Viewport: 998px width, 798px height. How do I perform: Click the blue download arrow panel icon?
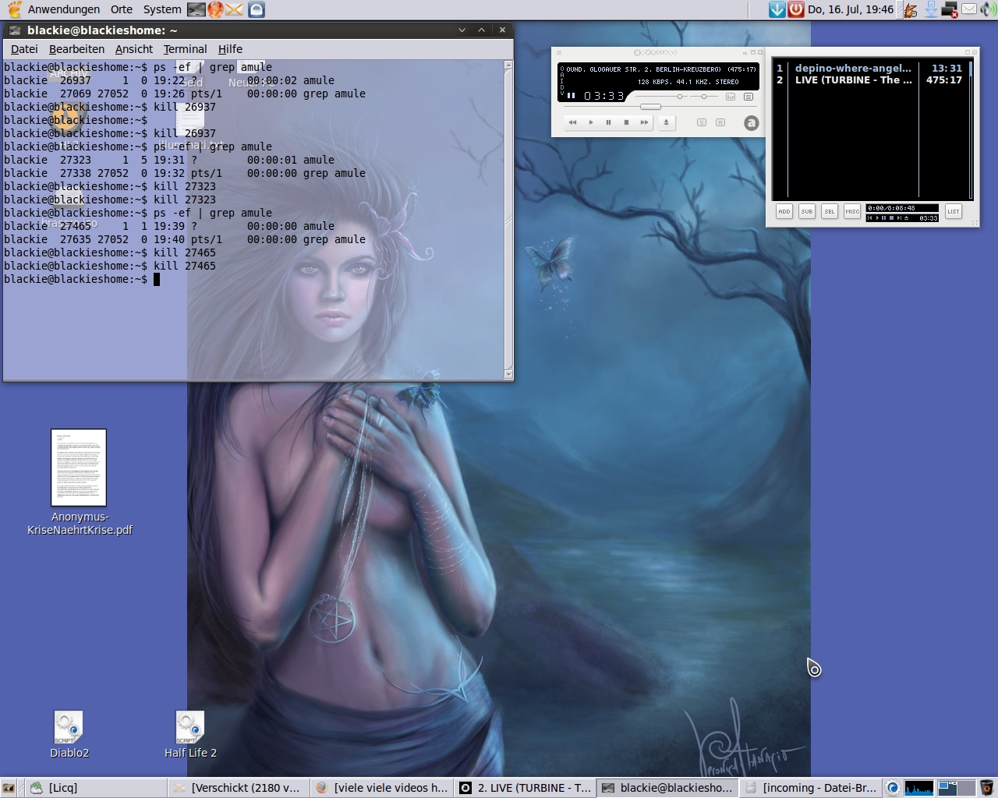coord(777,9)
